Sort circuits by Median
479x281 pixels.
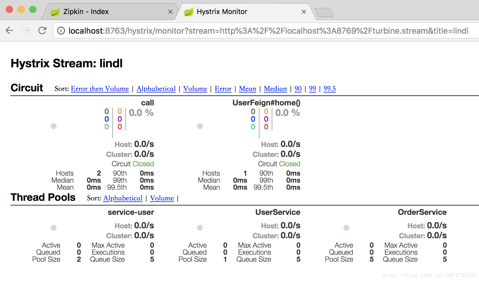click(275, 89)
